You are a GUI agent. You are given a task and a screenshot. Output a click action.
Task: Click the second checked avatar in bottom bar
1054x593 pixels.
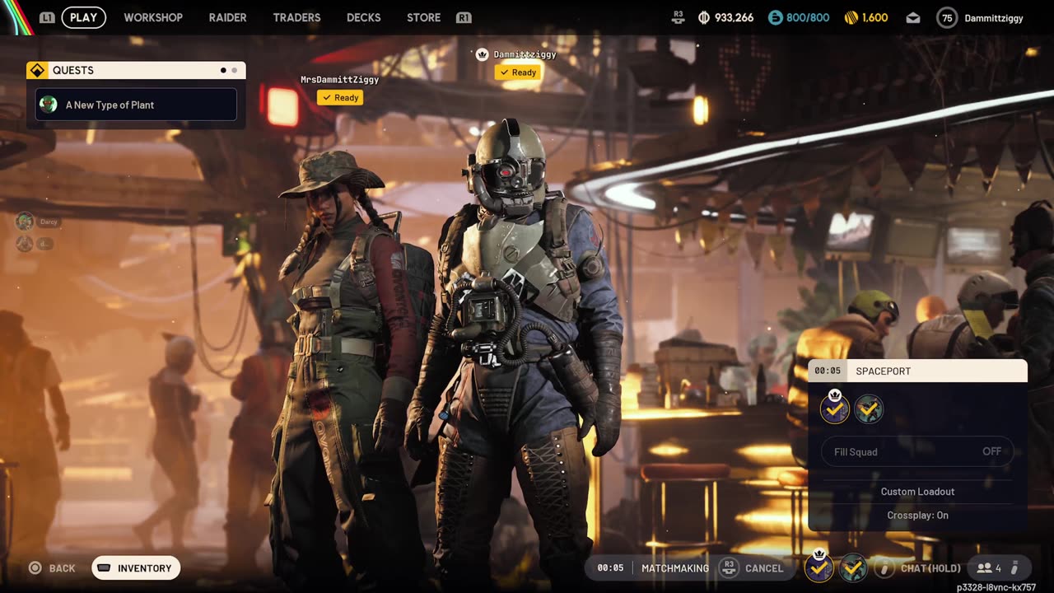(853, 567)
